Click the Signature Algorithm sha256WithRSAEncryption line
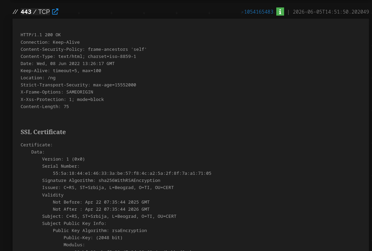This screenshot has height=251, width=372. point(101,181)
